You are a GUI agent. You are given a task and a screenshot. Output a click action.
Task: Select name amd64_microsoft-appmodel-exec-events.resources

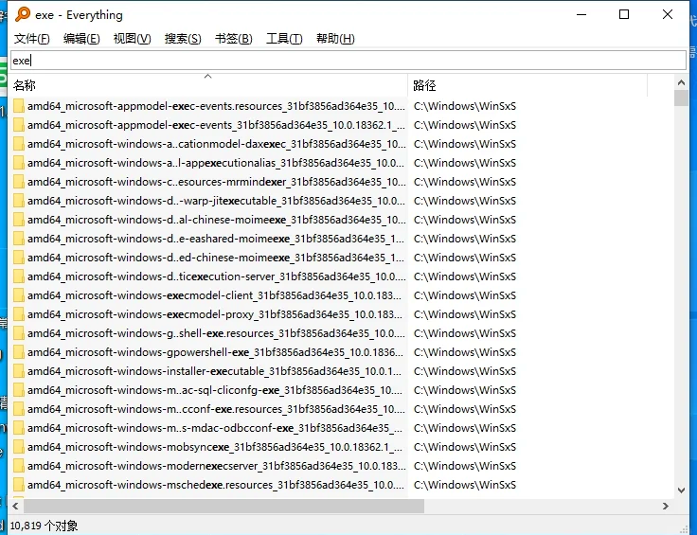click(216, 106)
